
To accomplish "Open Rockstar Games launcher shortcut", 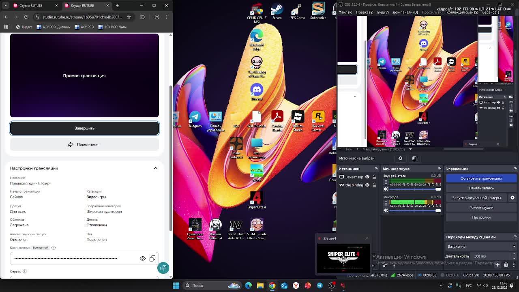I will click(x=318, y=121).
